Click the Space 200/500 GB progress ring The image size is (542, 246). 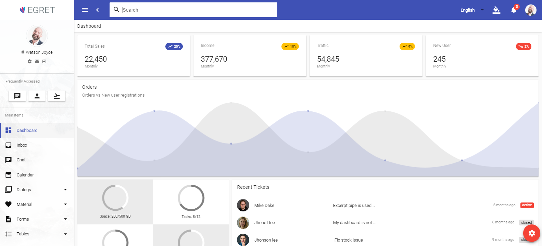[115, 198]
